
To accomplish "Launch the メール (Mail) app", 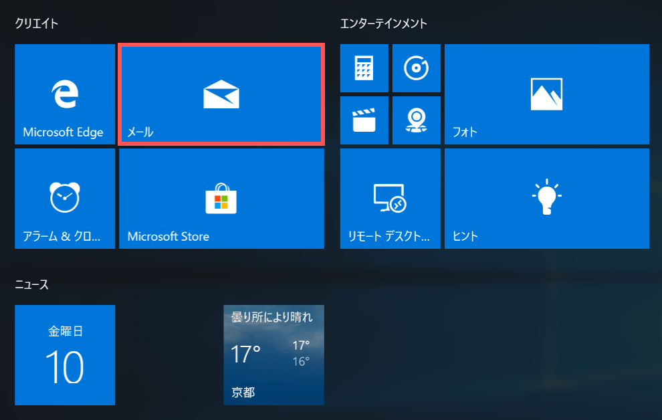I will click(221, 94).
